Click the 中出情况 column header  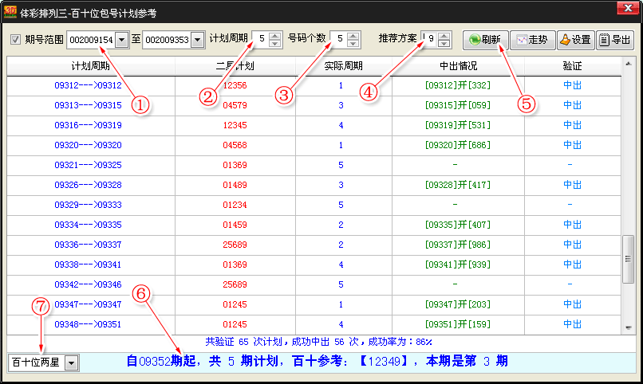[x=458, y=66]
